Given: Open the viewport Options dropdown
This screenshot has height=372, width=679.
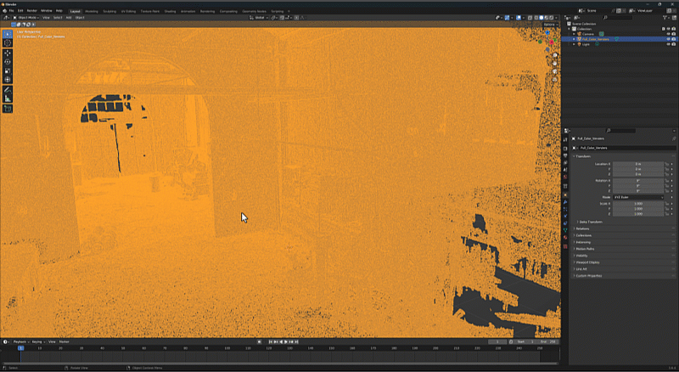Looking at the screenshot, I should click(549, 25).
